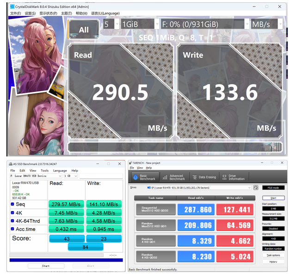The image size is (296, 274).
Task: Click Abort button in AS SSD Benchmark
Action: [x=91, y=266]
